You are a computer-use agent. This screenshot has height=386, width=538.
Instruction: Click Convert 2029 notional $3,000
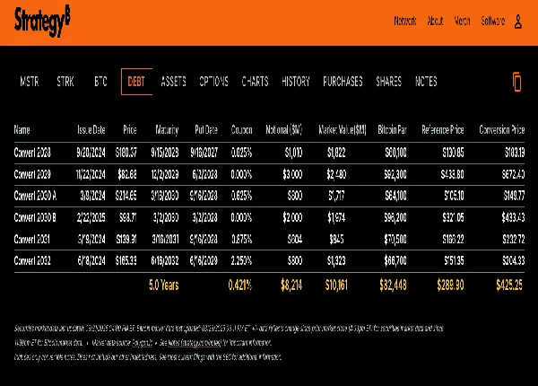(x=292, y=174)
